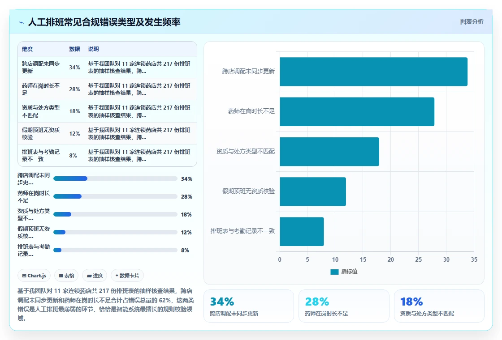The height and width of the screenshot is (340, 502).
Task: Click the 指标值 legend label
Action: [x=349, y=272]
